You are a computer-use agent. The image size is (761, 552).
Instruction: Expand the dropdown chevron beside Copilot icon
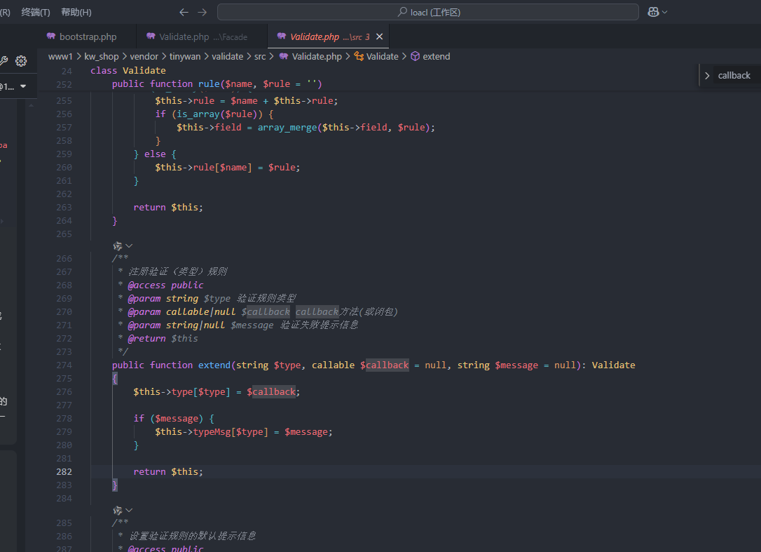point(664,12)
